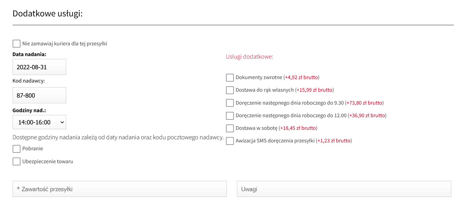Select the Dokumenty zwrotne option
The image size is (462, 207).
230,78
